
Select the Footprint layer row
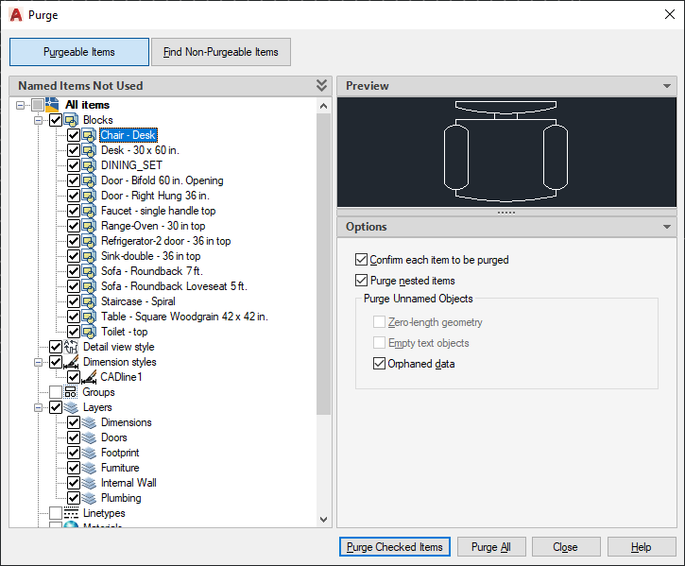tap(120, 453)
